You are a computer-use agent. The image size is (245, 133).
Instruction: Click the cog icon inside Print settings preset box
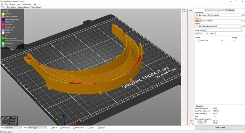pos(197,15)
